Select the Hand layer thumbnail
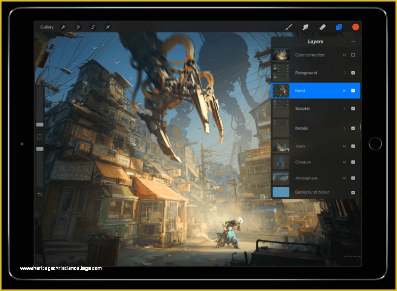The height and width of the screenshot is (291, 397). pos(281,91)
